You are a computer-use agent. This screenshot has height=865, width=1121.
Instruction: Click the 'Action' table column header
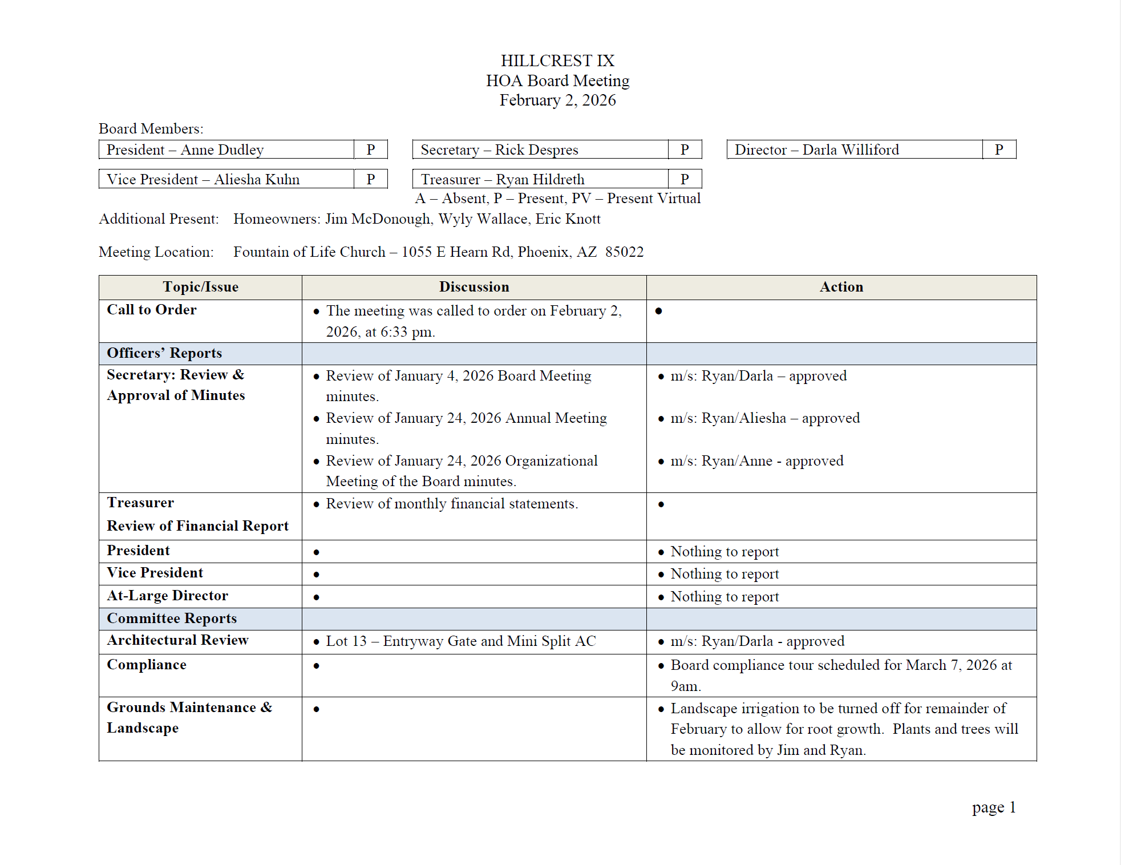click(841, 287)
